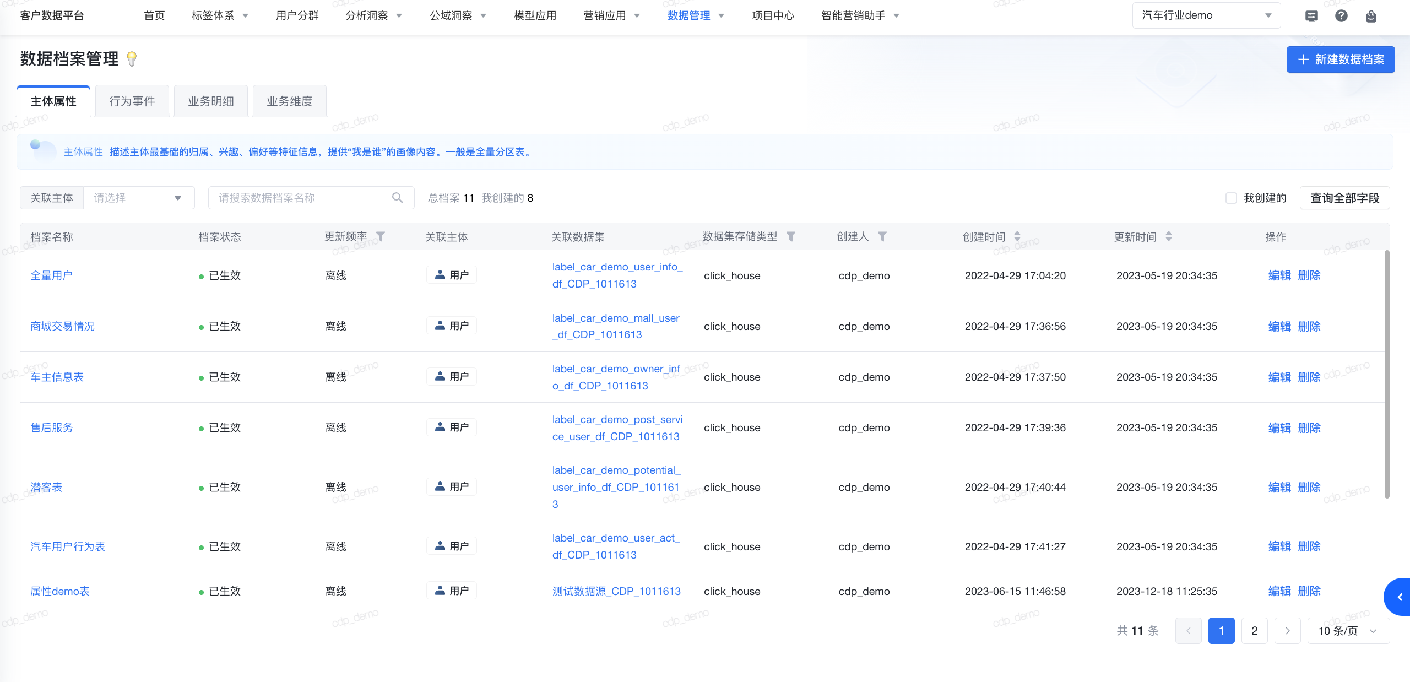Image resolution: width=1410 pixels, height=682 pixels.
Task: Open the 更新频率 column filter icon
Action: tap(380, 237)
